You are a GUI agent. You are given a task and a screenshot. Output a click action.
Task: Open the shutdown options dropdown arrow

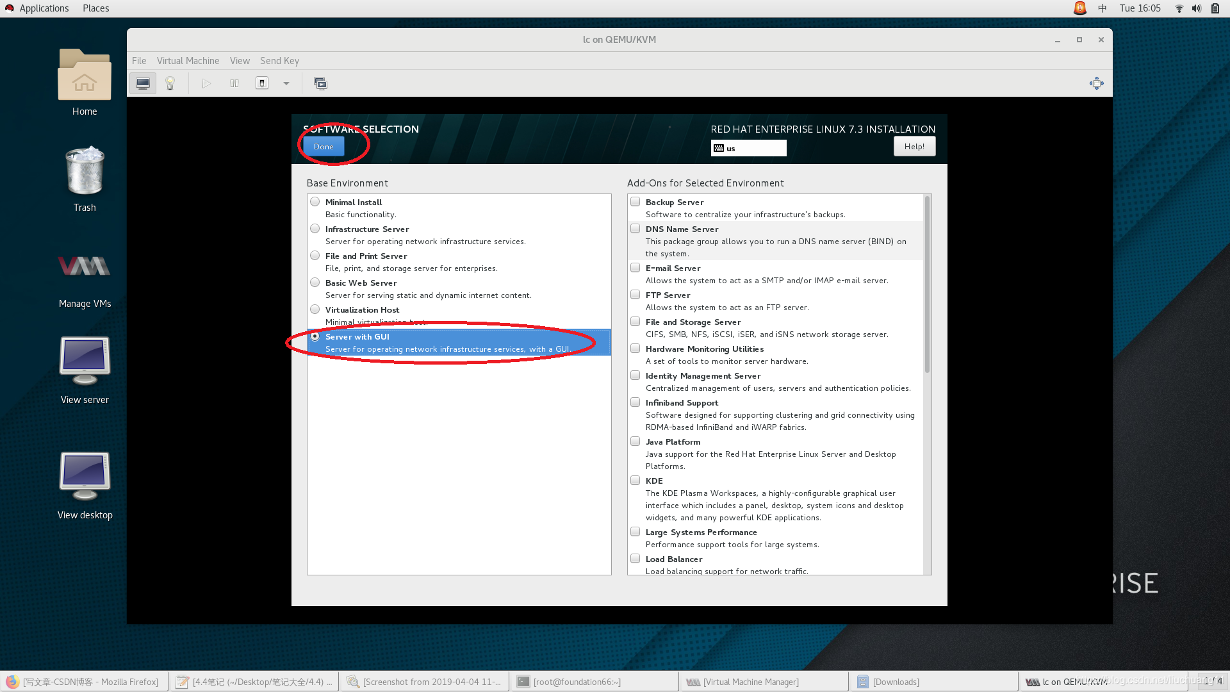[x=286, y=83]
